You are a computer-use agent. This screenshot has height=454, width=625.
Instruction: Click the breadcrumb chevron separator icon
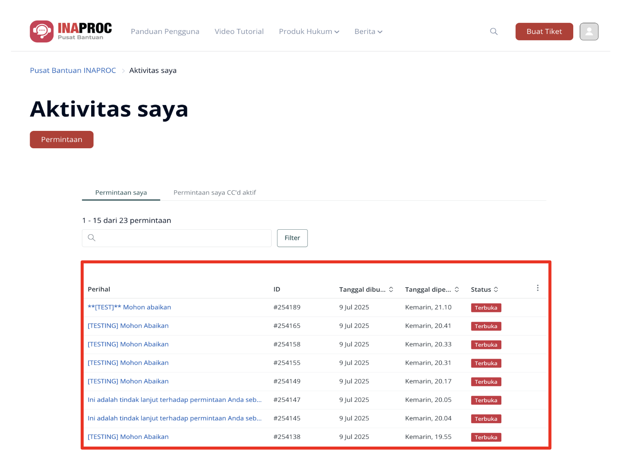click(123, 71)
